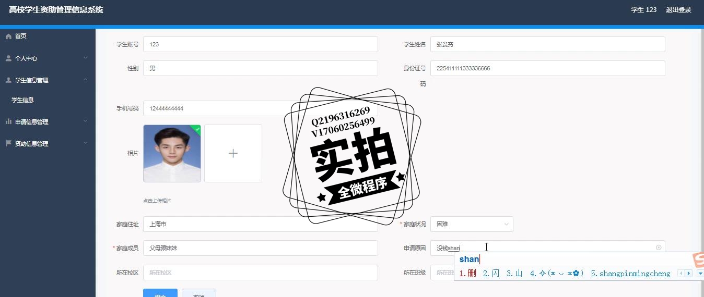Select IME candidate 4 emoticon
The height and width of the screenshot is (297, 704).
click(557, 273)
